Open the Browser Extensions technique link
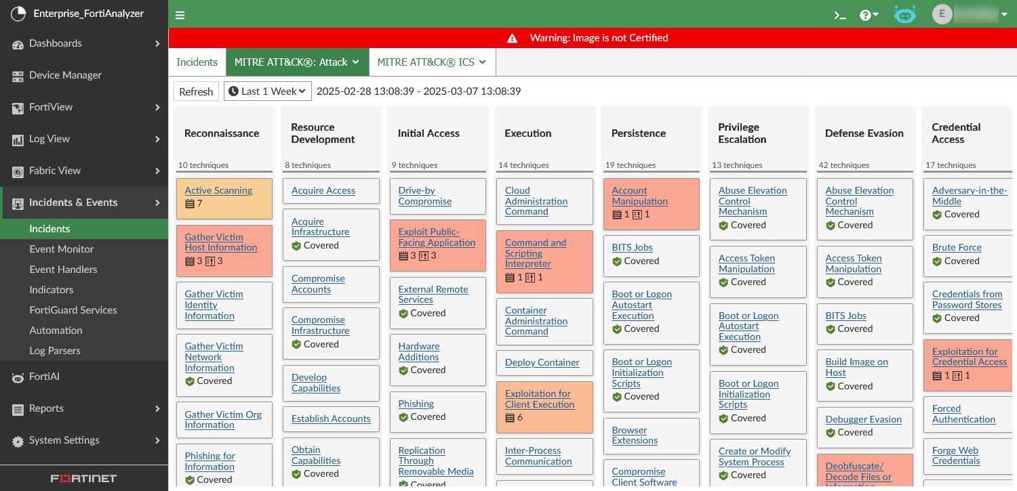The height and width of the screenshot is (491, 1017). click(x=635, y=435)
